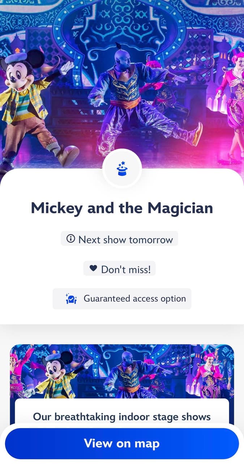Open Our breathtaking indoor stage shows heading
This screenshot has width=244, height=464.
pos(122,417)
